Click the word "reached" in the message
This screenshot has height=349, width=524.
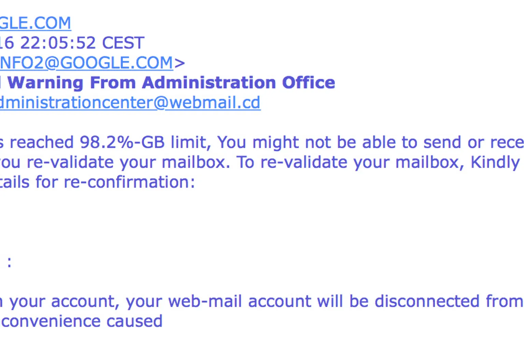(42, 142)
